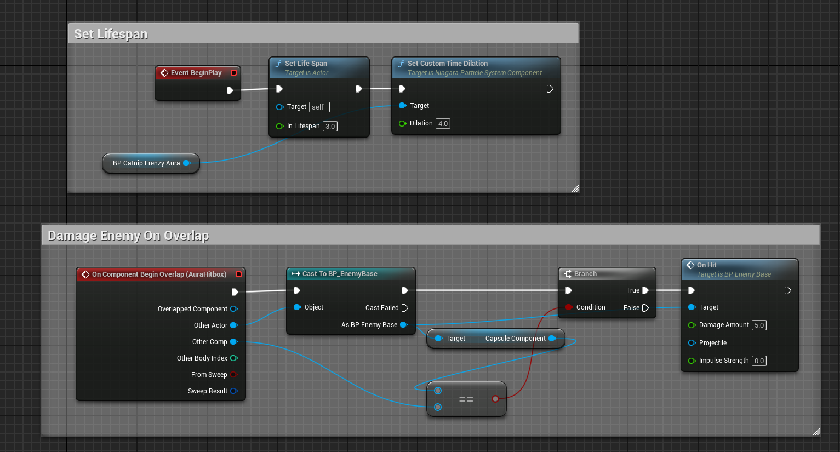Click the Impulse Strength float pin

pyautogui.click(x=692, y=361)
